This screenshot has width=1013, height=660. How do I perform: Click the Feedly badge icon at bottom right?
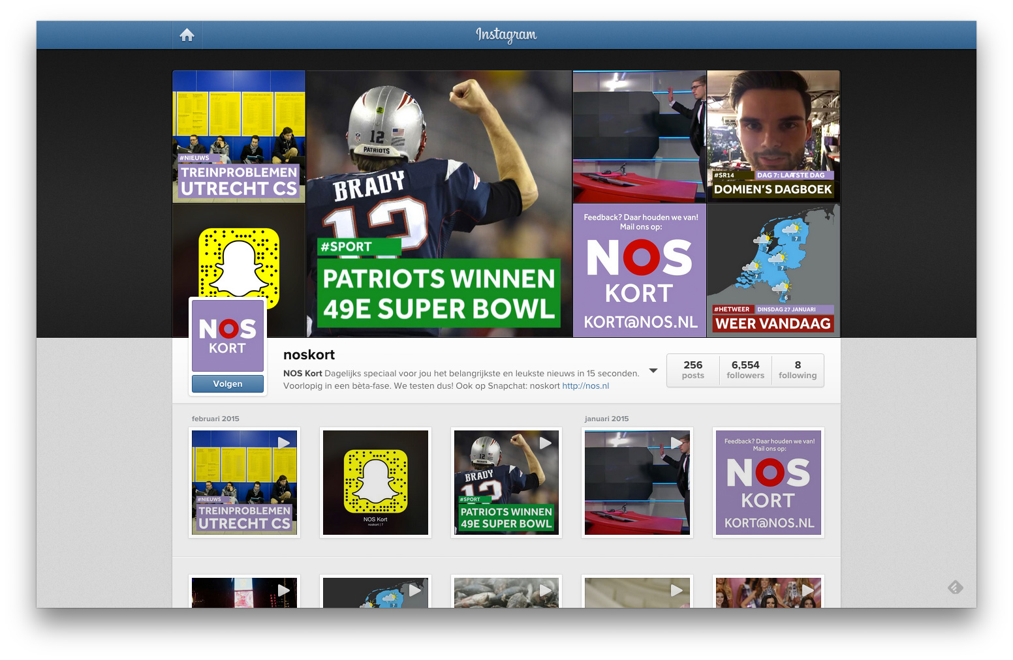point(955,588)
